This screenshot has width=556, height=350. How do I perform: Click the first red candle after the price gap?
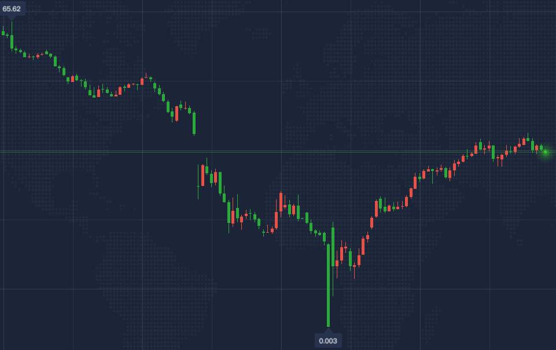click(203, 175)
